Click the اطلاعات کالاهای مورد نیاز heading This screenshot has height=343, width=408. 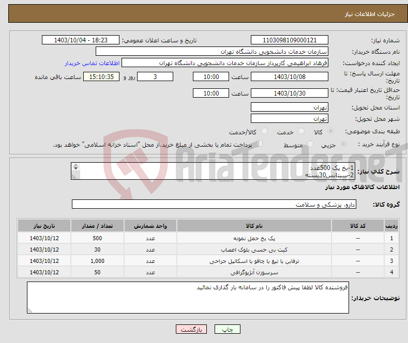[x=362, y=187]
